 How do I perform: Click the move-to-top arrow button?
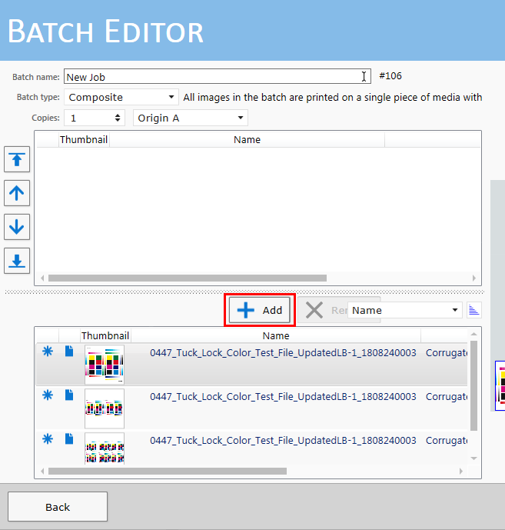[17, 161]
